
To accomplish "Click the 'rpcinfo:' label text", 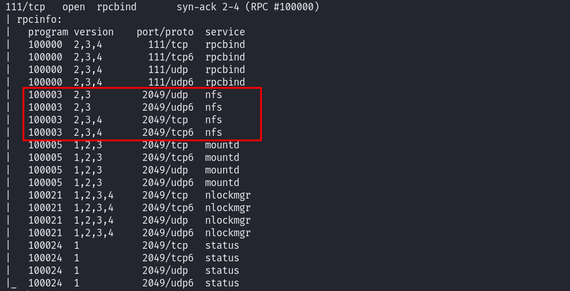I will 39,19.
